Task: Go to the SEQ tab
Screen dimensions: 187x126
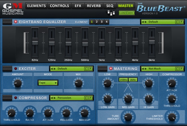Action: (110, 6)
